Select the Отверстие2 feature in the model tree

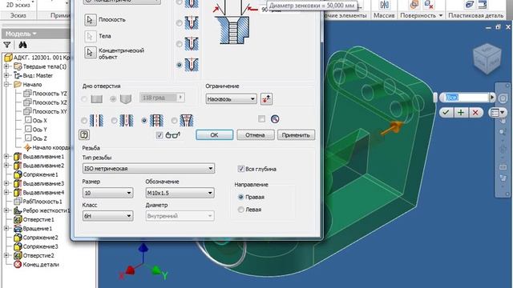(x=38, y=256)
